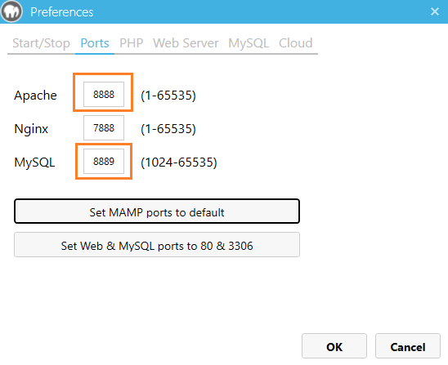The image size is (448, 365).
Task: Open the MySQL preferences tab
Action: (249, 43)
